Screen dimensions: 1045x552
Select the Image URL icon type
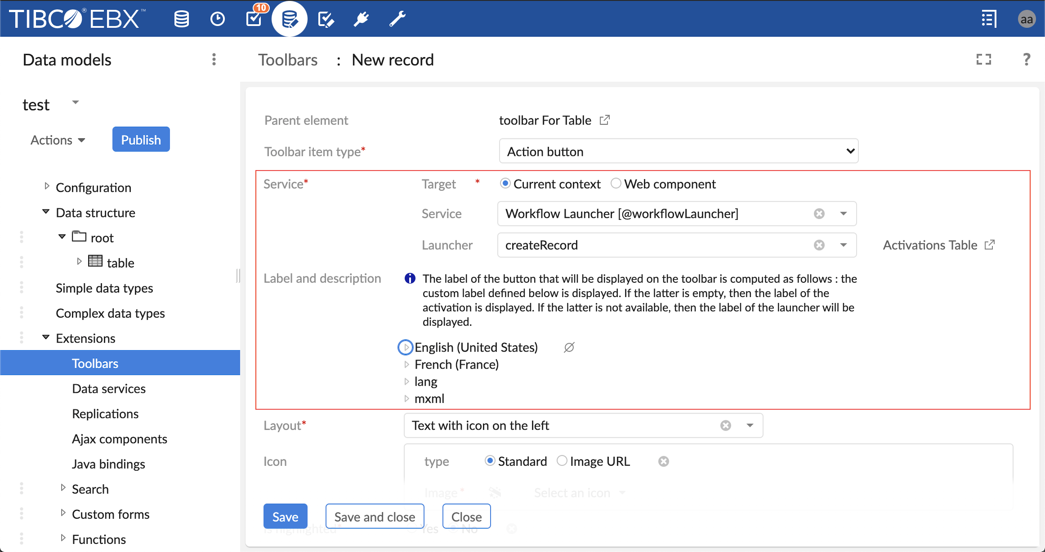coord(562,461)
